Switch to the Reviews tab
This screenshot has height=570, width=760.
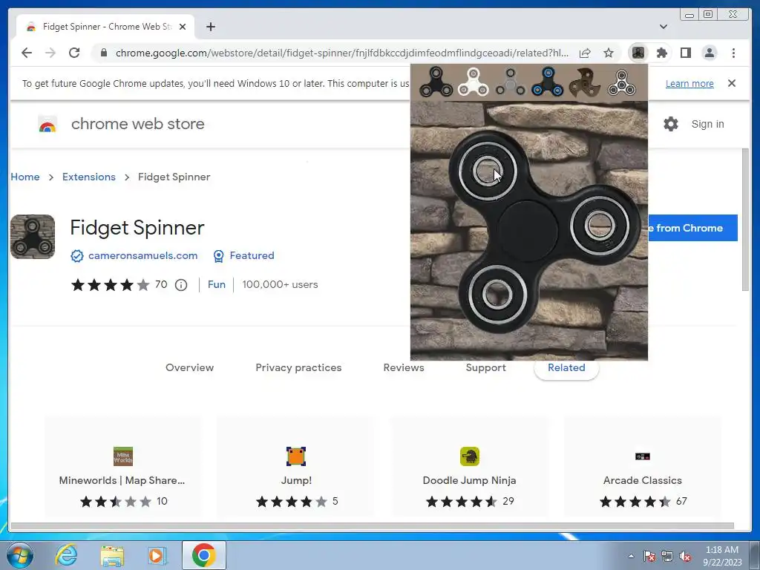coord(403,367)
